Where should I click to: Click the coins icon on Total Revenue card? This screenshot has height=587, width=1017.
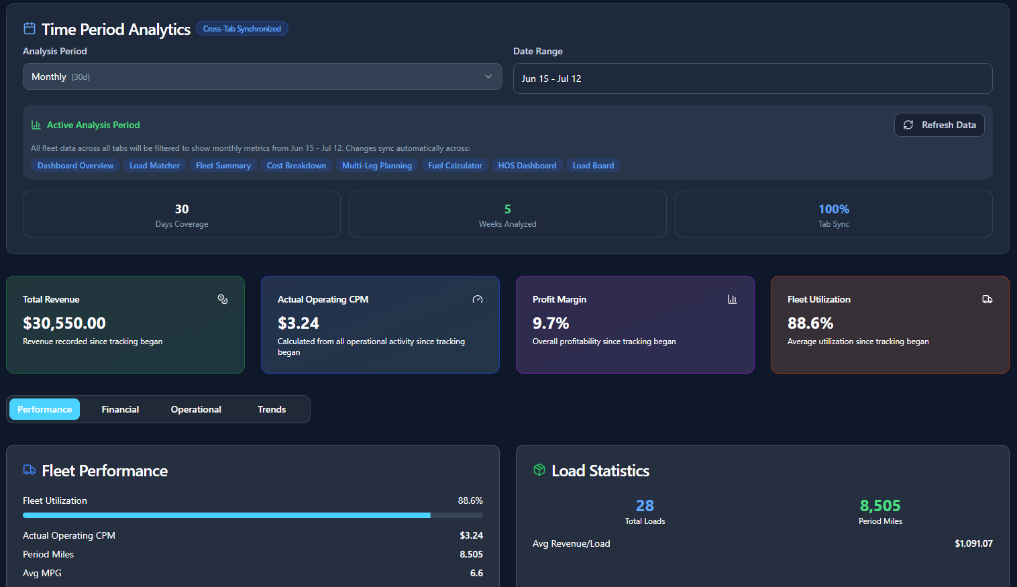(223, 299)
